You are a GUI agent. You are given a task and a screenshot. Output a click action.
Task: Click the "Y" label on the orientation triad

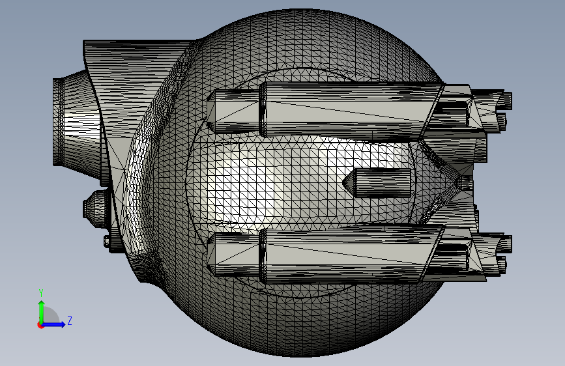(x=41, y=293)
